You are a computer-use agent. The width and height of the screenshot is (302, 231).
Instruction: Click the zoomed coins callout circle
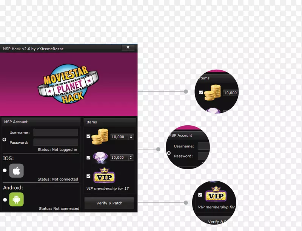click(x=217, y=91)
